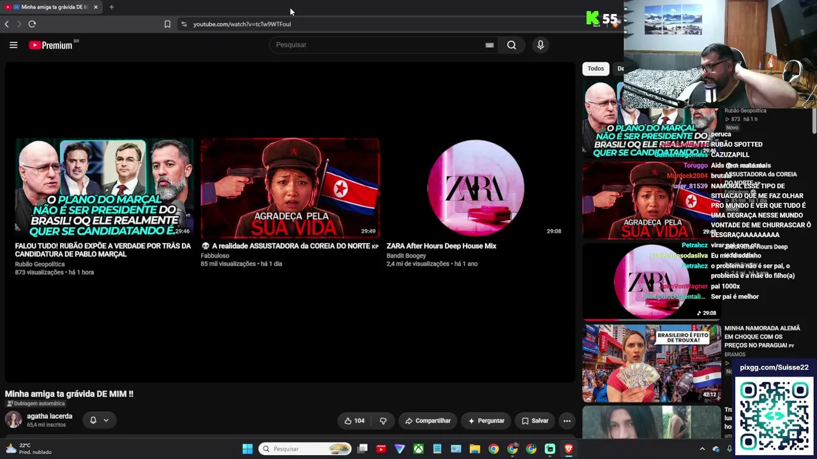
Task: View site information icon in address bar
Action: [x=184, y=24]
